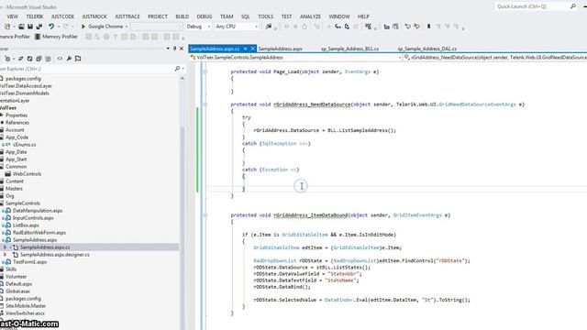Select ViewSwitcher.ascx in Solution Explorer
587x330 pixels.
(25, 313)
